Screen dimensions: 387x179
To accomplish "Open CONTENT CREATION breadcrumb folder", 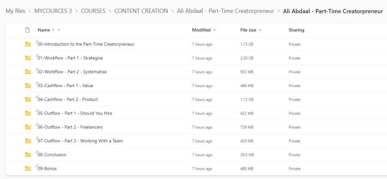I will pos(141,11).
